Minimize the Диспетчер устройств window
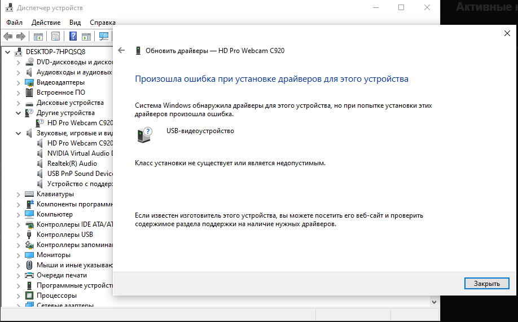The image size is (518, 322). 376,7
